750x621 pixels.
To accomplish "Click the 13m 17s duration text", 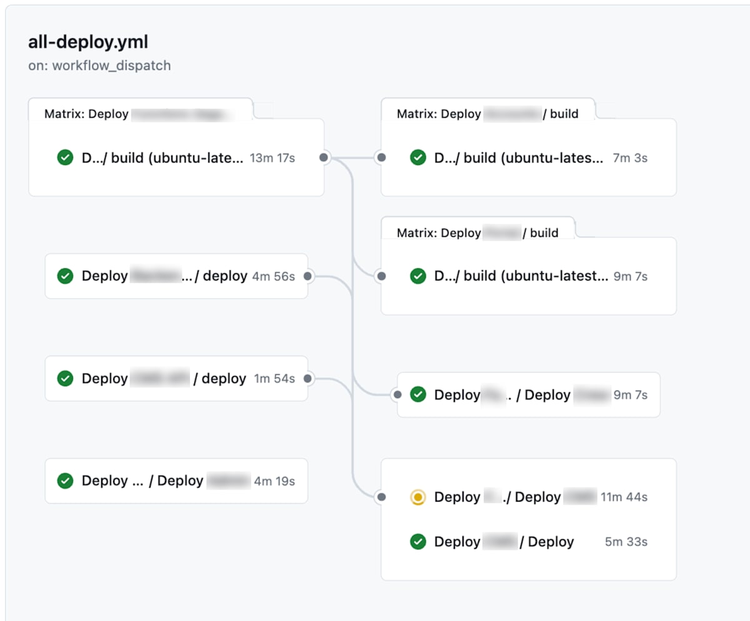I will point(272,158).
